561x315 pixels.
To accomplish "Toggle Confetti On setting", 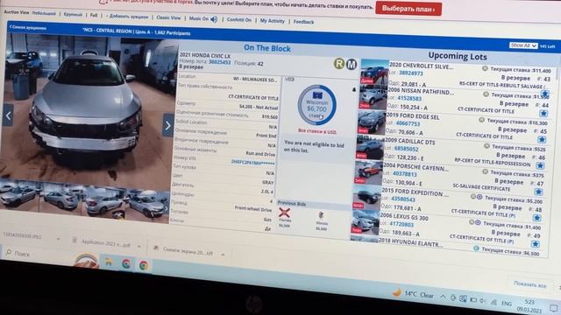I will pos(239,20).
